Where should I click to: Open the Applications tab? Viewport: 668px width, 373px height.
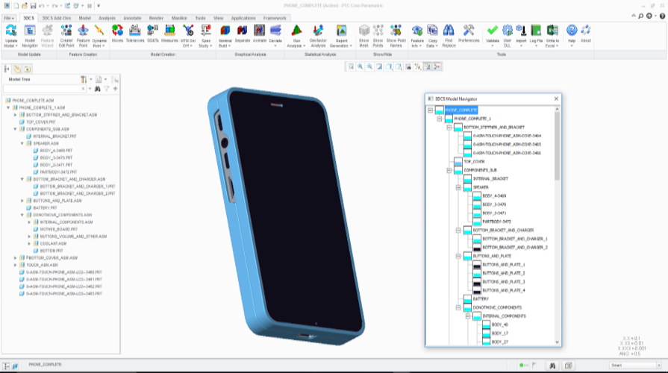[243, 18]
